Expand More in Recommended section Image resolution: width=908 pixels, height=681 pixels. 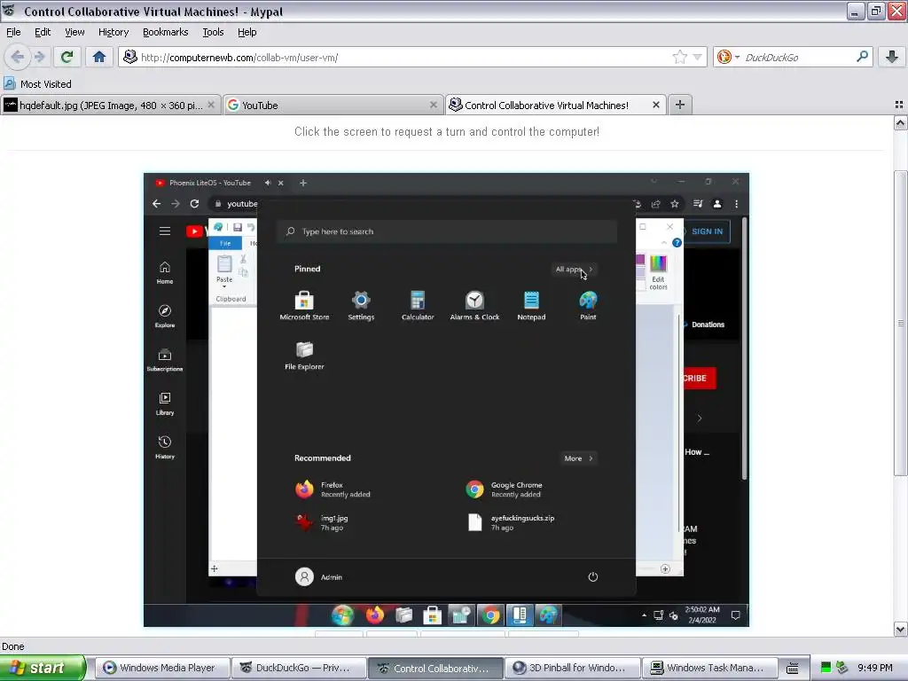578,458
